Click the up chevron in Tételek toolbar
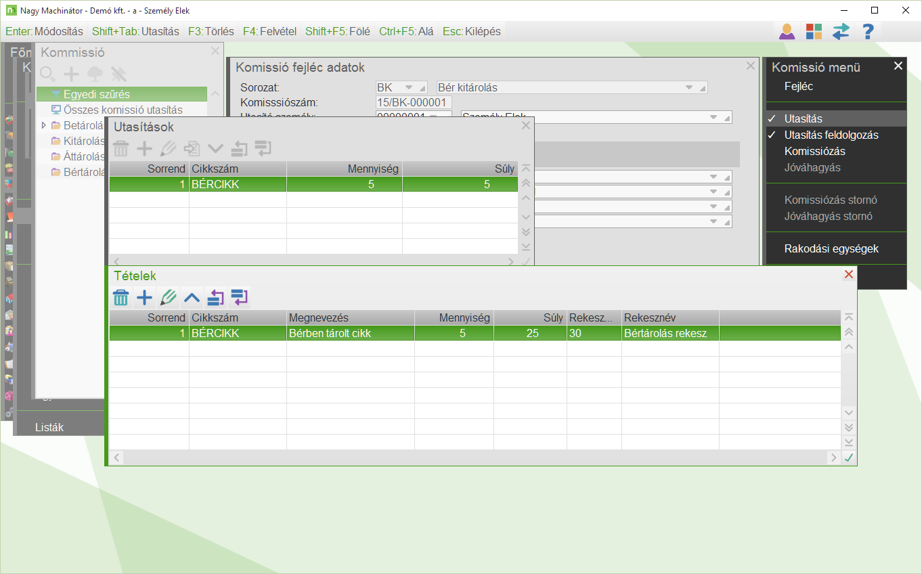Screen dimensions: 922x574 [x=192, y=297]
